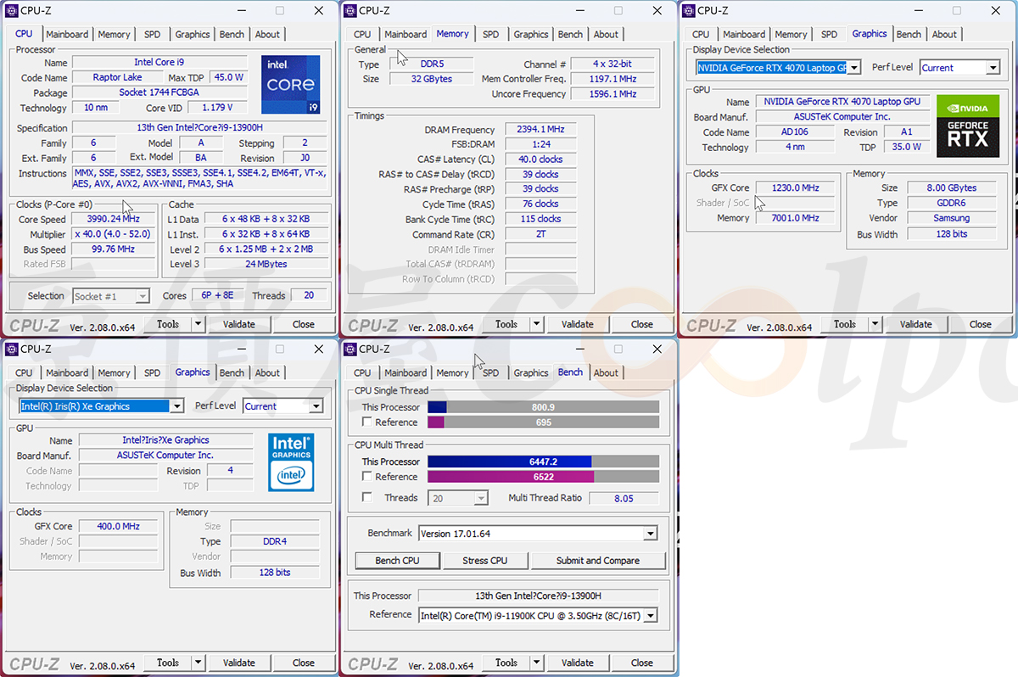Toggle the Reference checkbox under CPU Single Thread
This screenshot has height=677, width=1018.
[367, 422]
